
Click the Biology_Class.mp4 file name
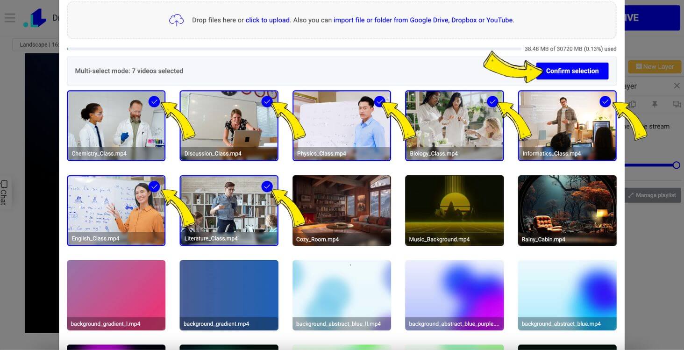(x=434, y=154)
